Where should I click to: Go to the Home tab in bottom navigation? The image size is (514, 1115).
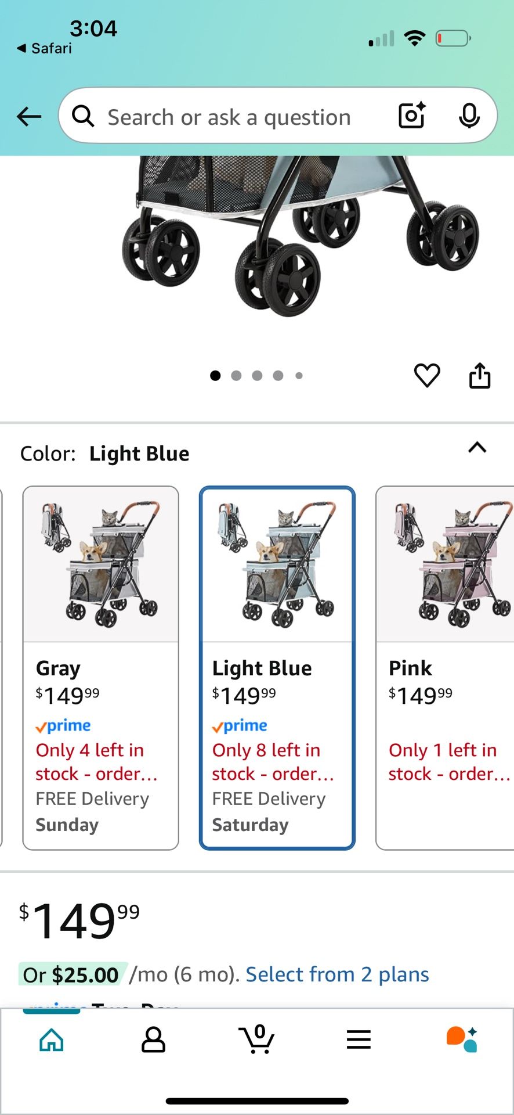[x=51, y=1040]
